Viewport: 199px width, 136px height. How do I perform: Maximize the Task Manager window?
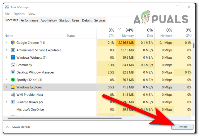pyautogui.click(x=177, y=7)
